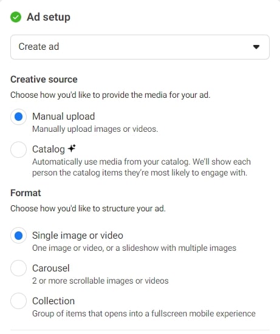Viewport: 280px width, 334px height.
Task: Open the Create ad dropdown
Action: click(x=140, y=47)
